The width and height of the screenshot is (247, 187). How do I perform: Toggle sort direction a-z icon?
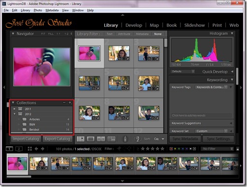pyautogui.click(x=138, y=139)
